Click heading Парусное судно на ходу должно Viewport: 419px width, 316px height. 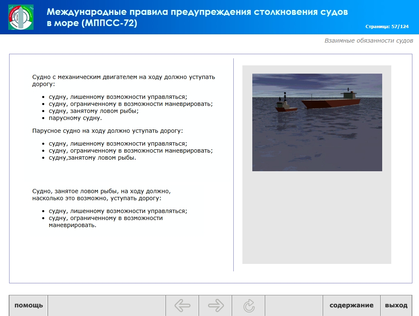coord(108,131)
